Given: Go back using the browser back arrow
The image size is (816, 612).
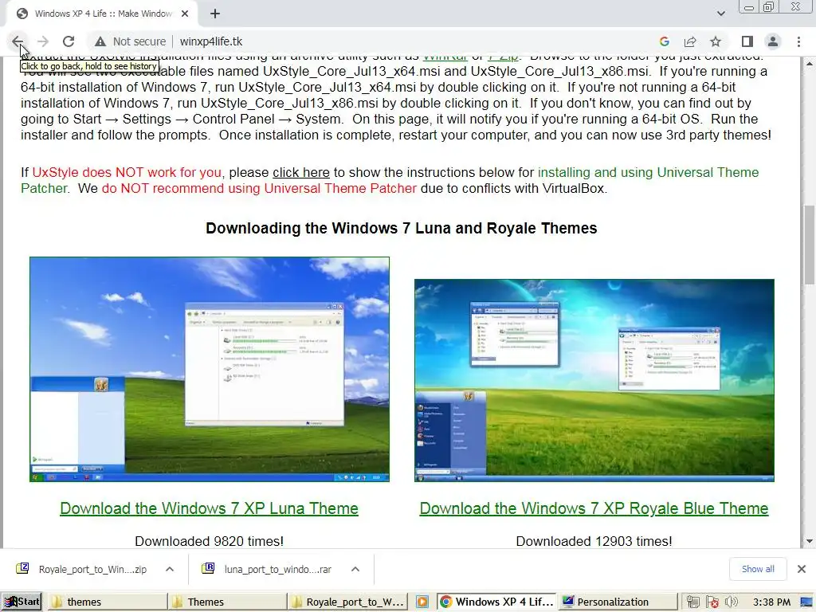Looking at the screenshot, I should pos(18,41).
